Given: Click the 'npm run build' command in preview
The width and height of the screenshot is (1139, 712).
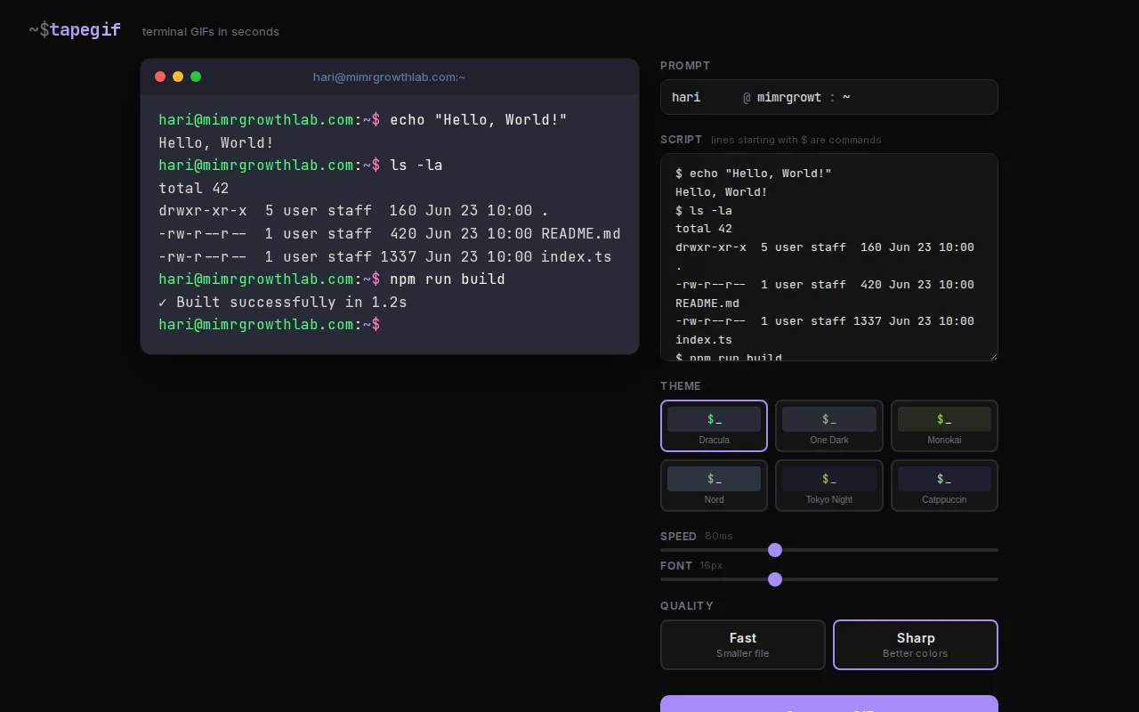Looking at the screenshot, I should point(448,279).
